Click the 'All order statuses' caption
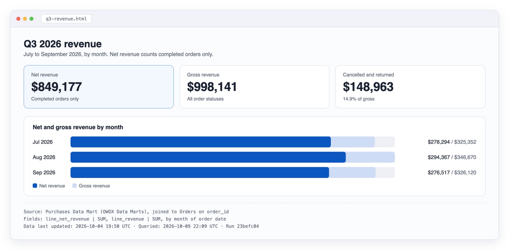Image resolution: width=509 pixels, height=250 pixels. pos(205,99)
